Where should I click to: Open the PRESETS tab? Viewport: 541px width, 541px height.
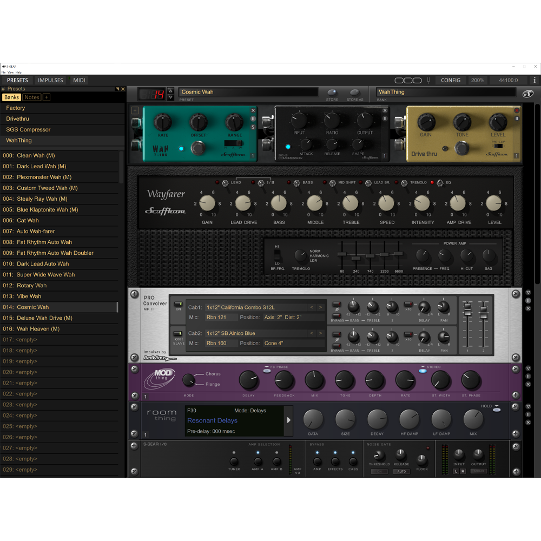[x=17, y=80]
